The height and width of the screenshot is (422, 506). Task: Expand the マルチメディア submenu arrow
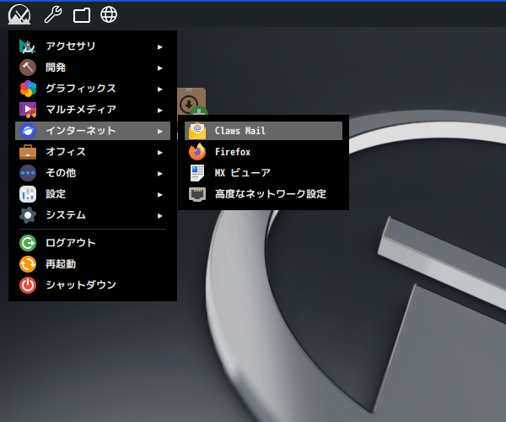click(159, 111)
